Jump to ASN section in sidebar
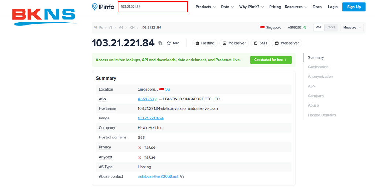375x187 pixels. click(x=312, y=86)
